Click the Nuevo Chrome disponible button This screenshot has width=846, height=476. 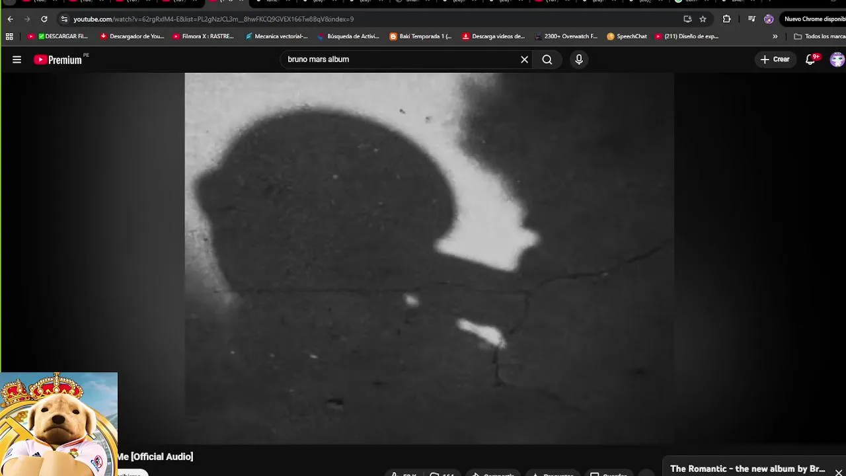pos(814,19)
